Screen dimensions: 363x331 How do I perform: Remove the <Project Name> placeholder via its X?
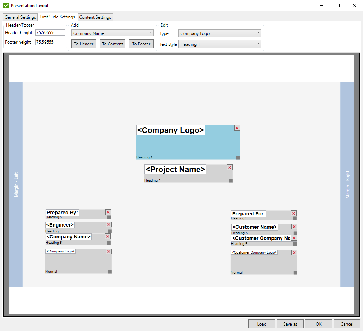(229, 167)
